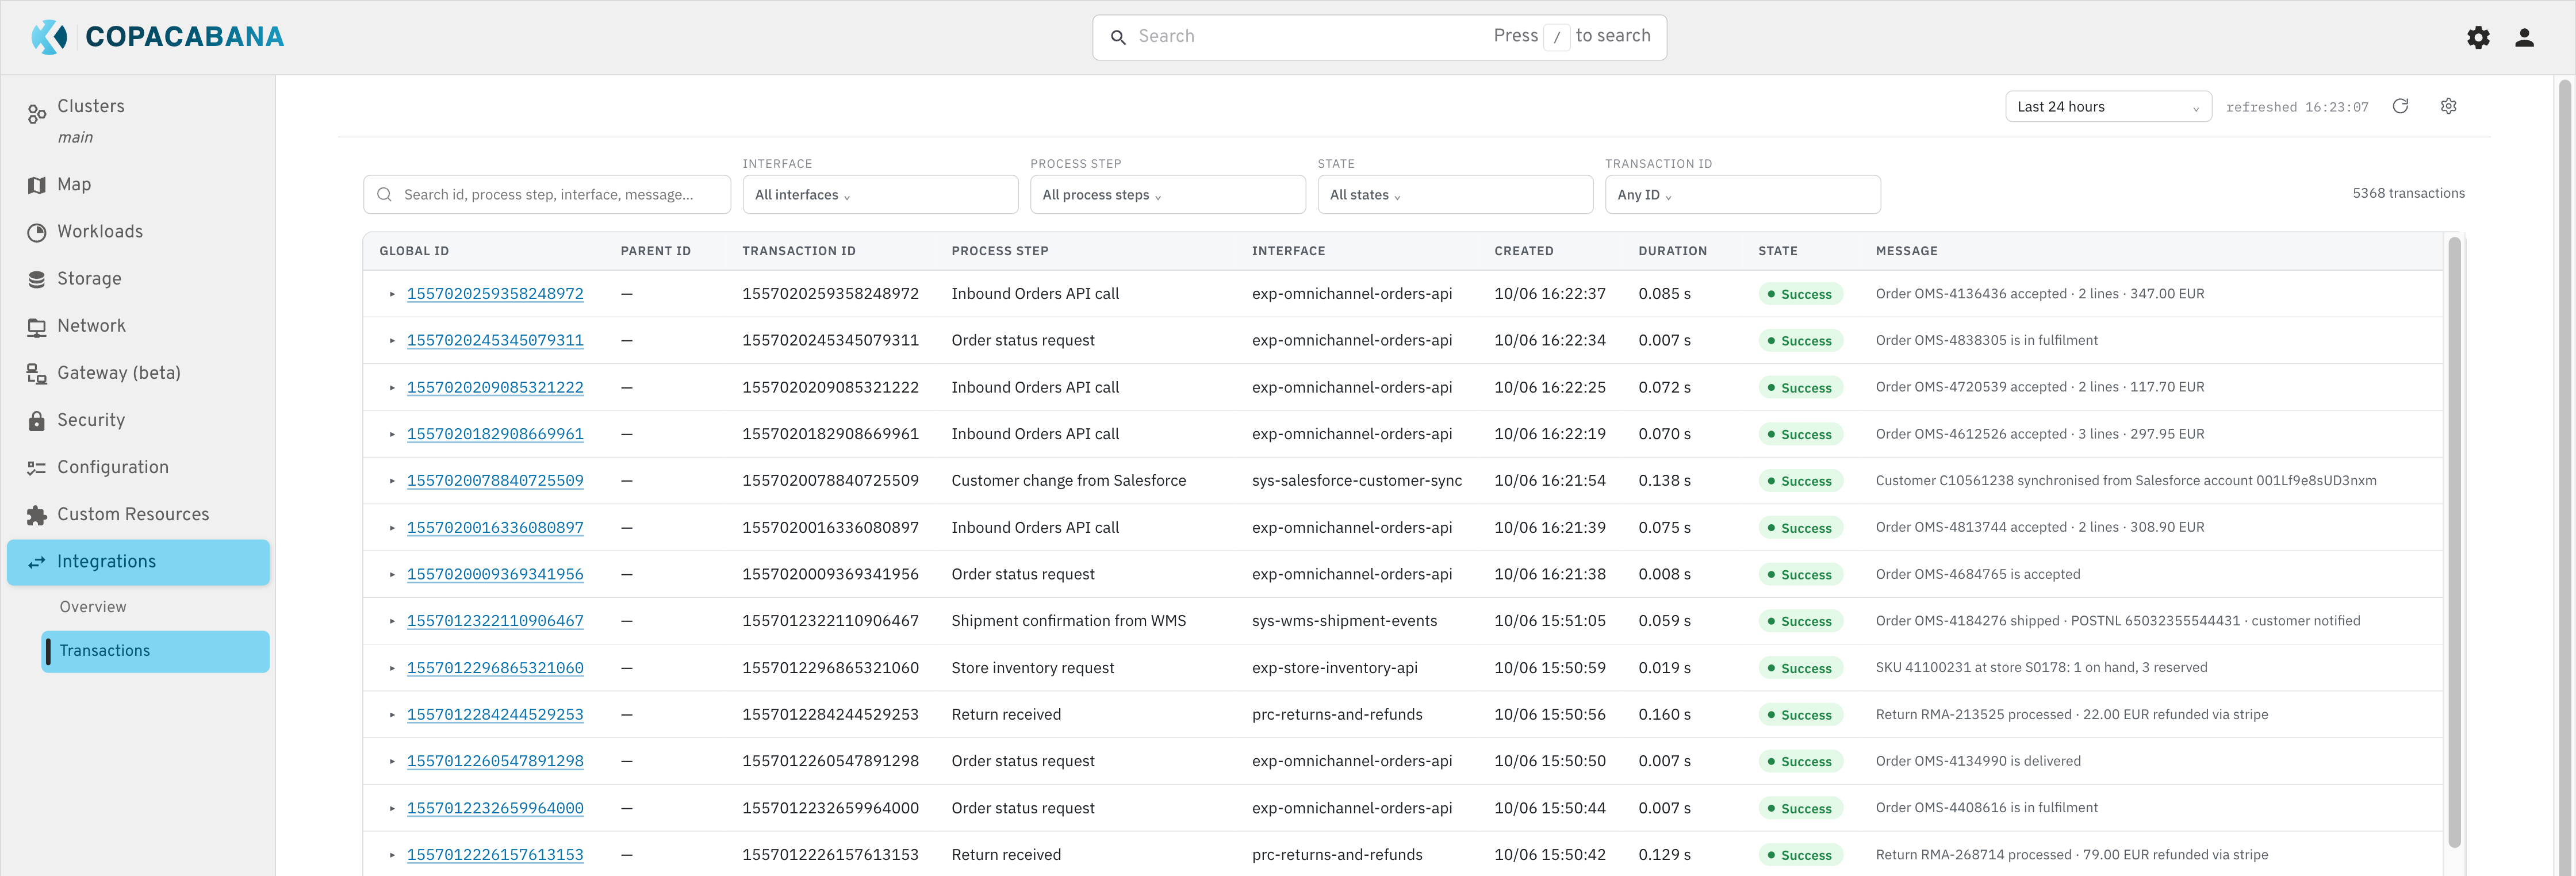Click the Network monitor icon

pyautogui.click(x=37, y=327)
